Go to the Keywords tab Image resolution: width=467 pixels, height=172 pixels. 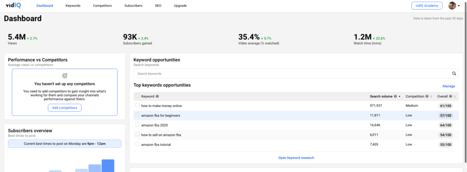pyautogui.click(x=73, y=5)
